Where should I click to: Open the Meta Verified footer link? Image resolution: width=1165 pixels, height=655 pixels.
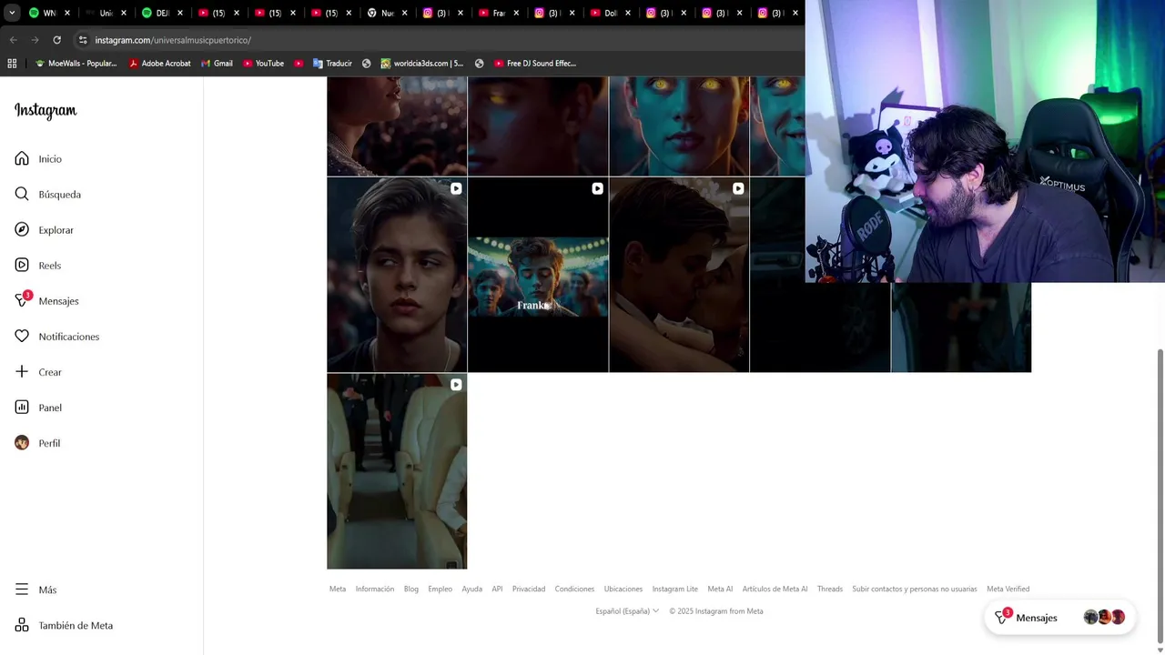1008,589
